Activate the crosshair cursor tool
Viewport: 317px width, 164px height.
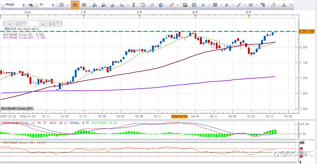[113, 5]
